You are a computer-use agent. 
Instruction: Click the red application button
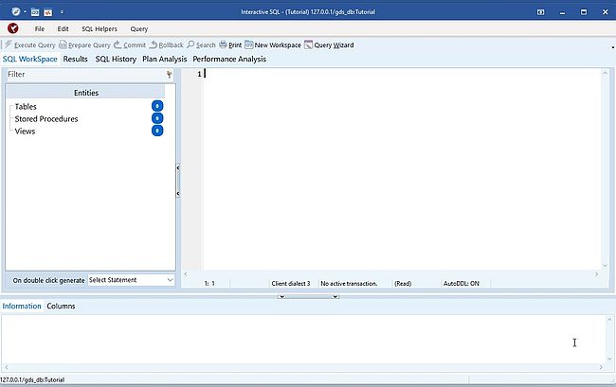point(13,28)
